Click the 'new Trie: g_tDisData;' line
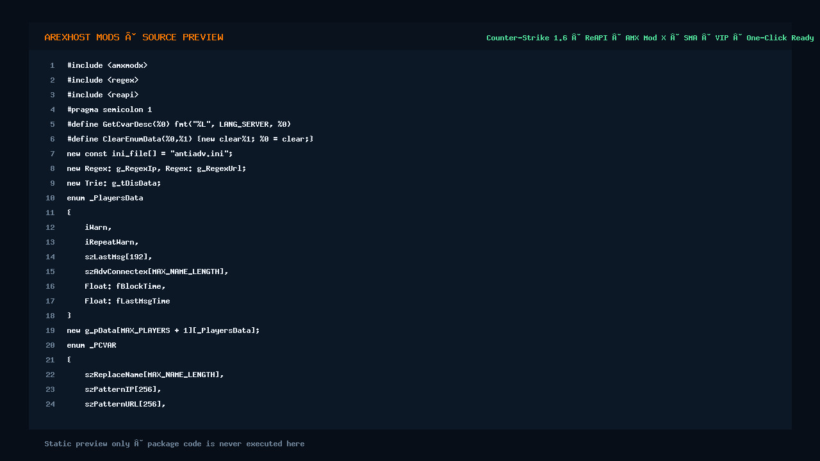Viewport: 820px width, 461px height. pyautogui.click(x=114, y=183)
